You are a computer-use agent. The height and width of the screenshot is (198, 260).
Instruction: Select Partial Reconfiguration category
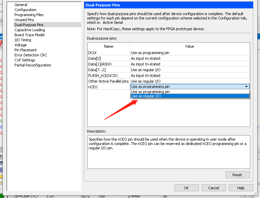pyautogui.click(x=33, y=65)
